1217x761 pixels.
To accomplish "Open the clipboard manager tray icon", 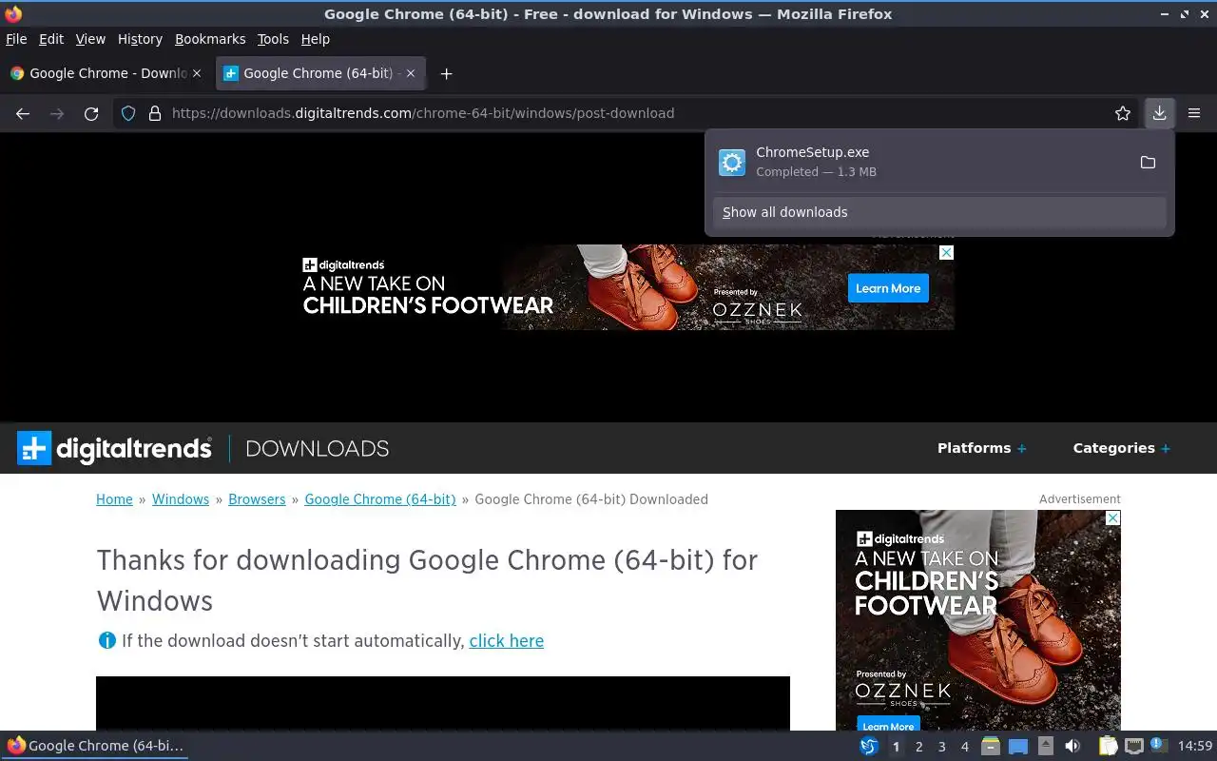I will click(1108, 746).
